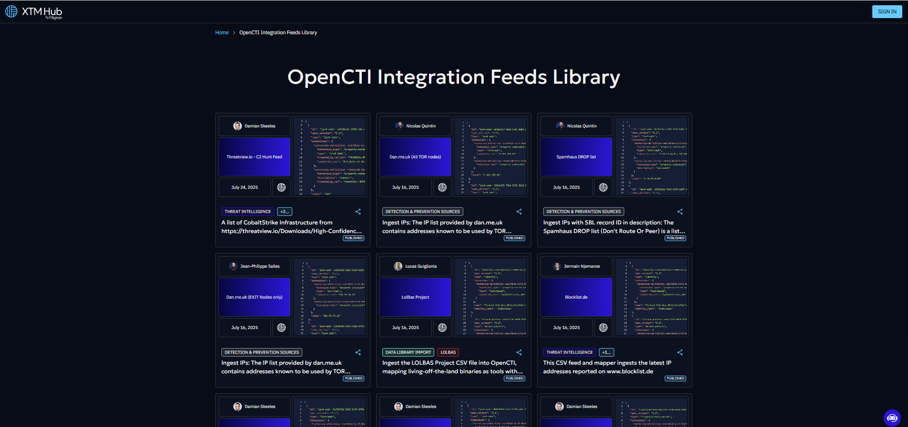Click Lucas Guiglionia avatar
The width and height of the screenshot is (908, 427).
[x=398, y=266]
